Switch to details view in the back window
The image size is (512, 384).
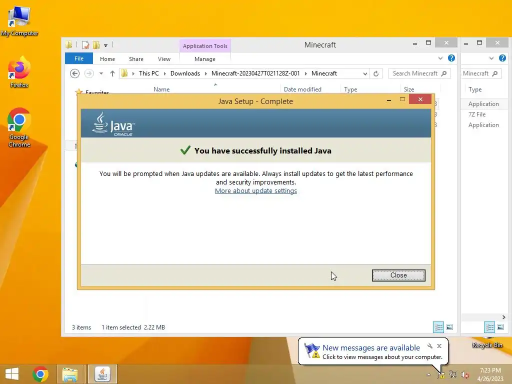click(x=489, y=327)
